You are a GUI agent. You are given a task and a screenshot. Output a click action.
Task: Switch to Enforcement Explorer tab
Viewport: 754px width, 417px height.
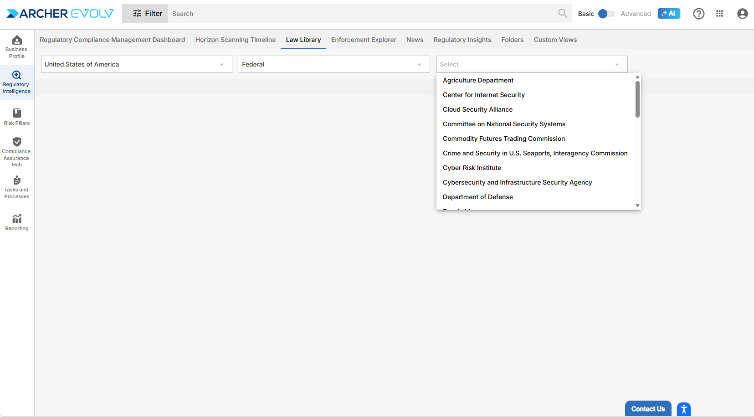pyautogui.click(x=364, y=40)
